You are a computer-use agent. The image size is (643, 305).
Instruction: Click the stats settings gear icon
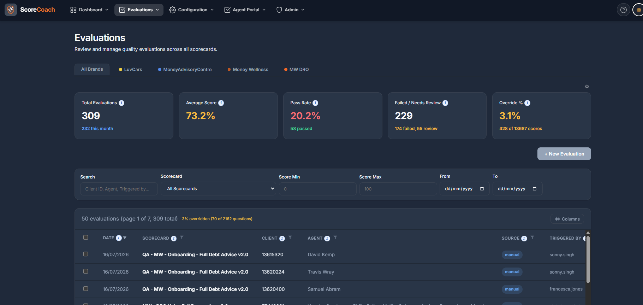click(x=587, y=86)
